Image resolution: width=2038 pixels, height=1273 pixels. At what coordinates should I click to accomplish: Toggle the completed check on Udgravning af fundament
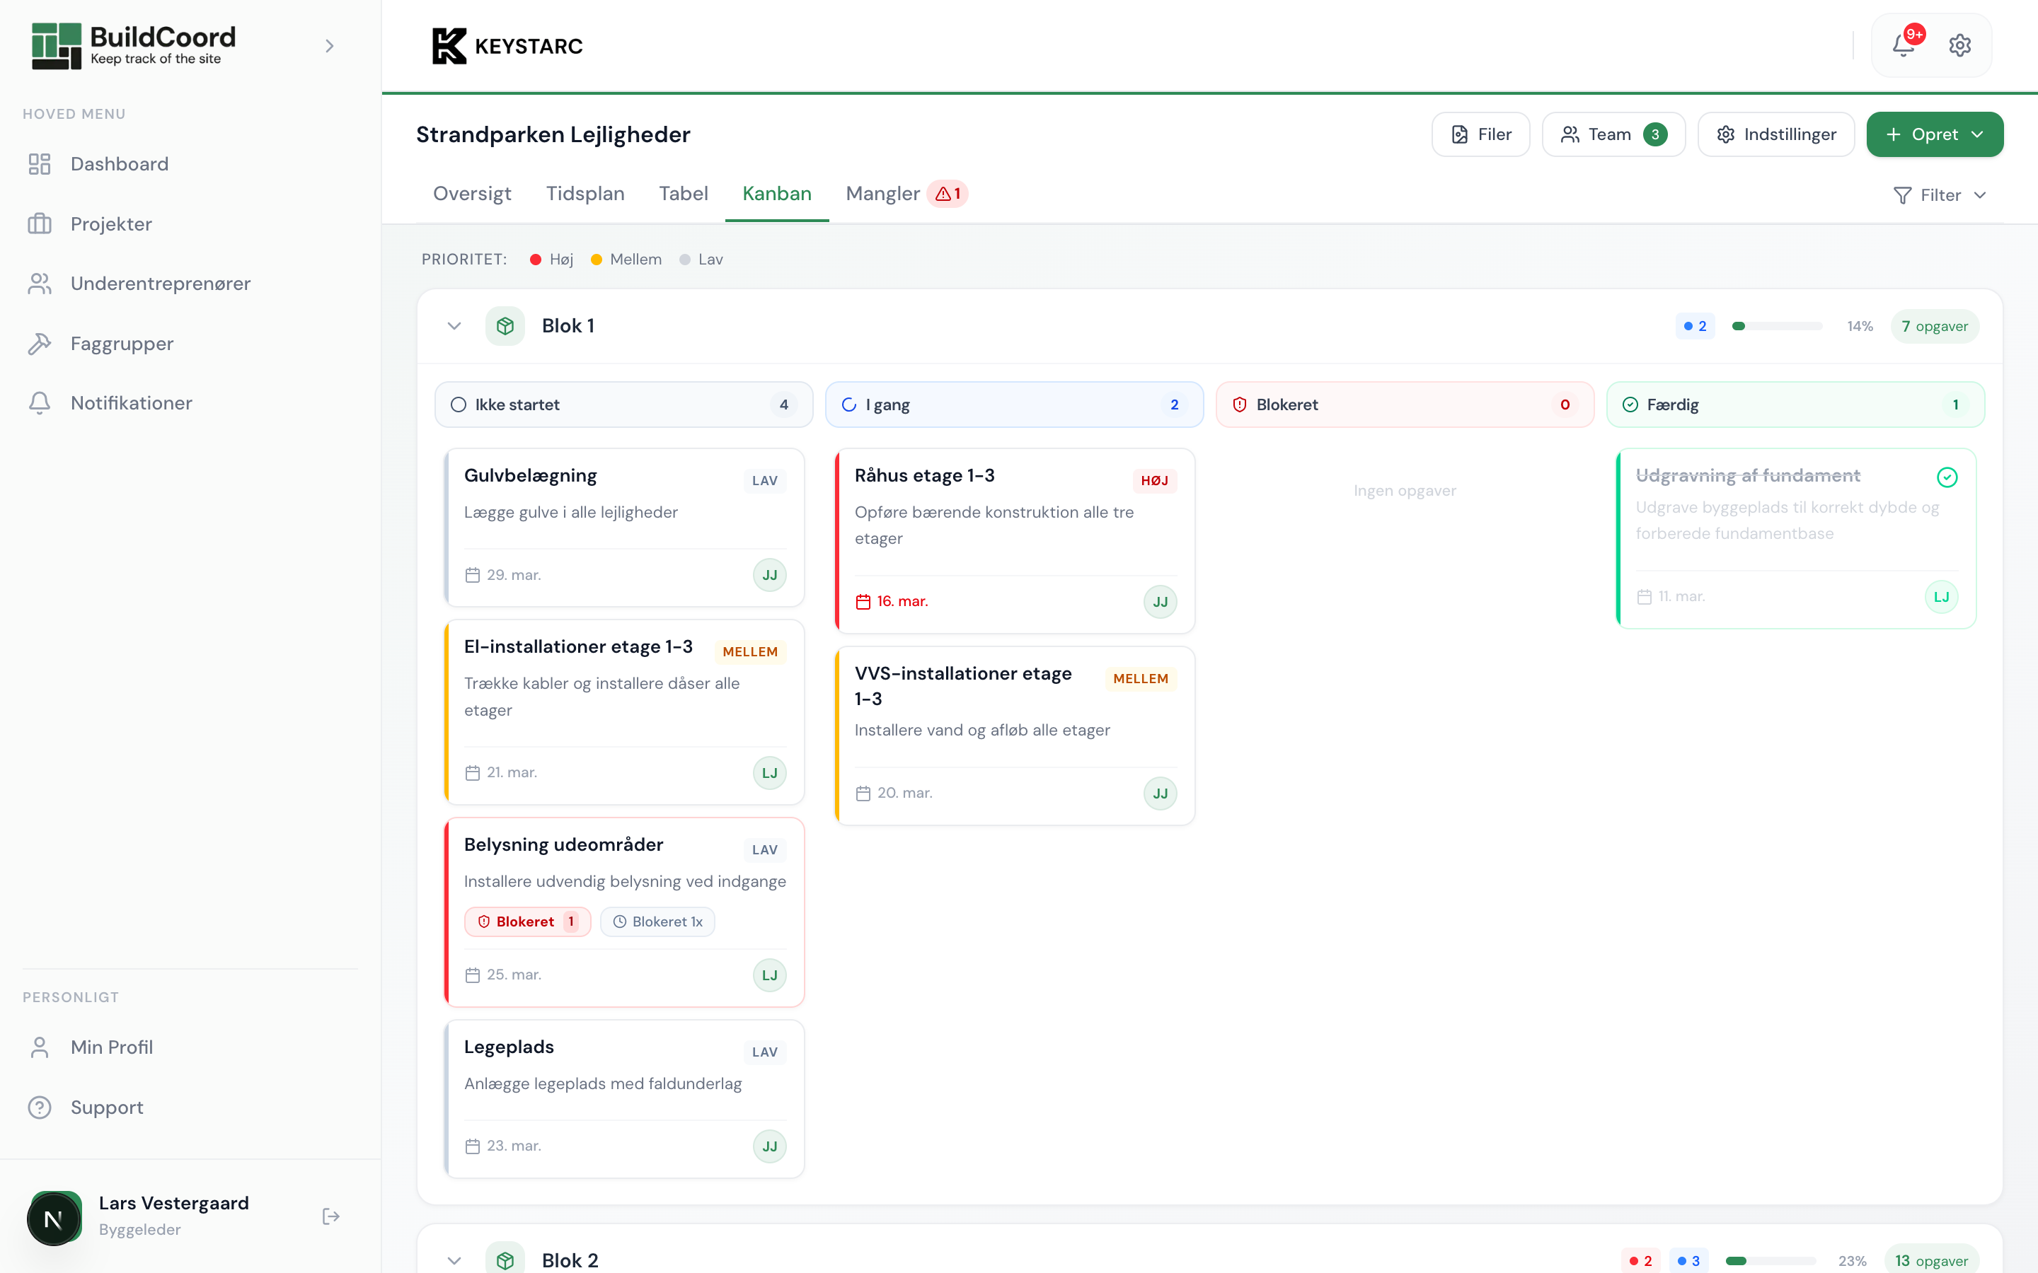tap(1947, 477)
